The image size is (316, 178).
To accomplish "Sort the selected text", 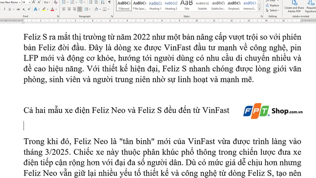I will [103, 2].
